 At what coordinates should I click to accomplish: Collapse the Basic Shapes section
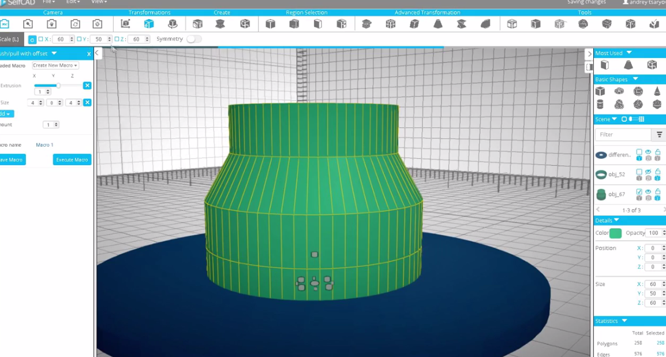coord(635,79)
